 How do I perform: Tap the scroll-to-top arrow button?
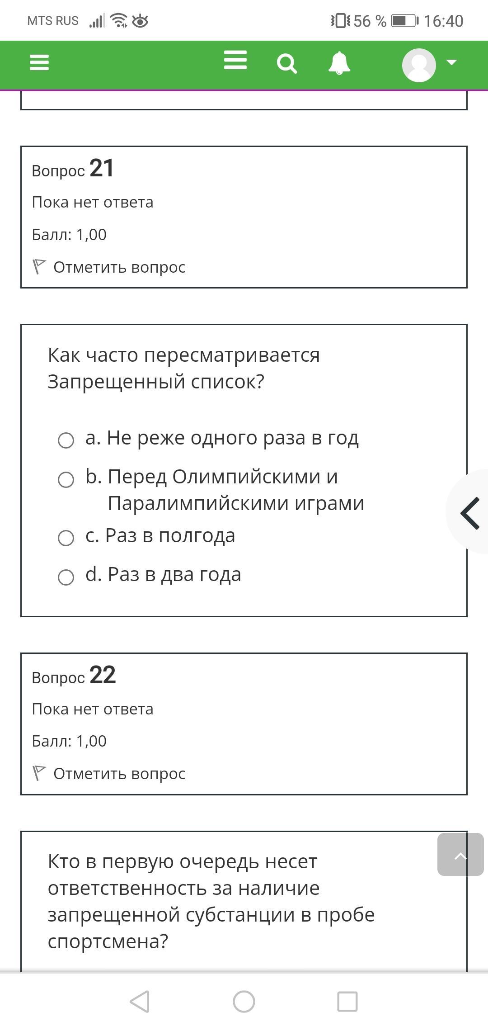[460, 854]
